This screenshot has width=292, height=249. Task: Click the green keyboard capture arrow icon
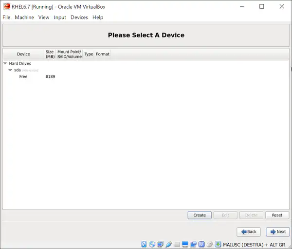point(218,244)
